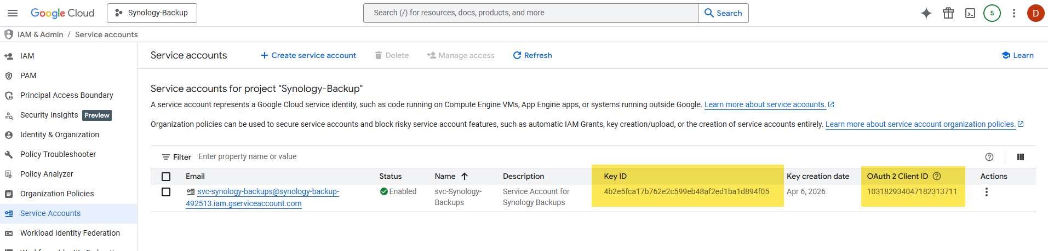Viewport: 1048px width, 251px height.
Task: Click the Filter icon above the table
Action: [x=166, y=157]
